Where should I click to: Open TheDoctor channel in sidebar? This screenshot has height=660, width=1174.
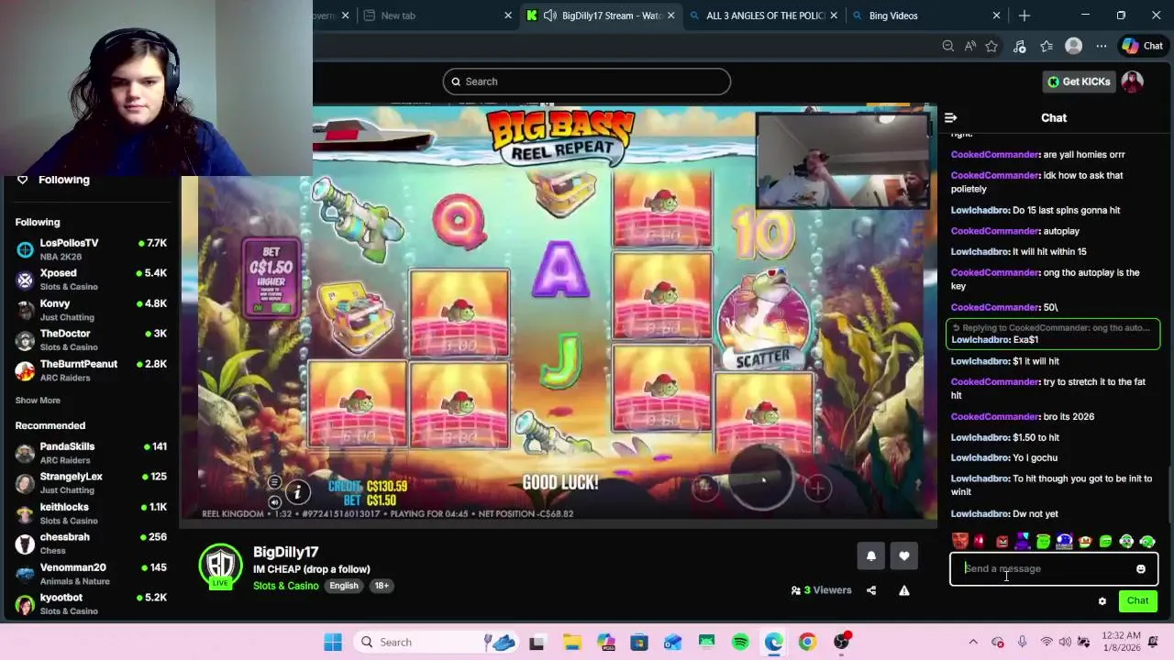[90, 340]
